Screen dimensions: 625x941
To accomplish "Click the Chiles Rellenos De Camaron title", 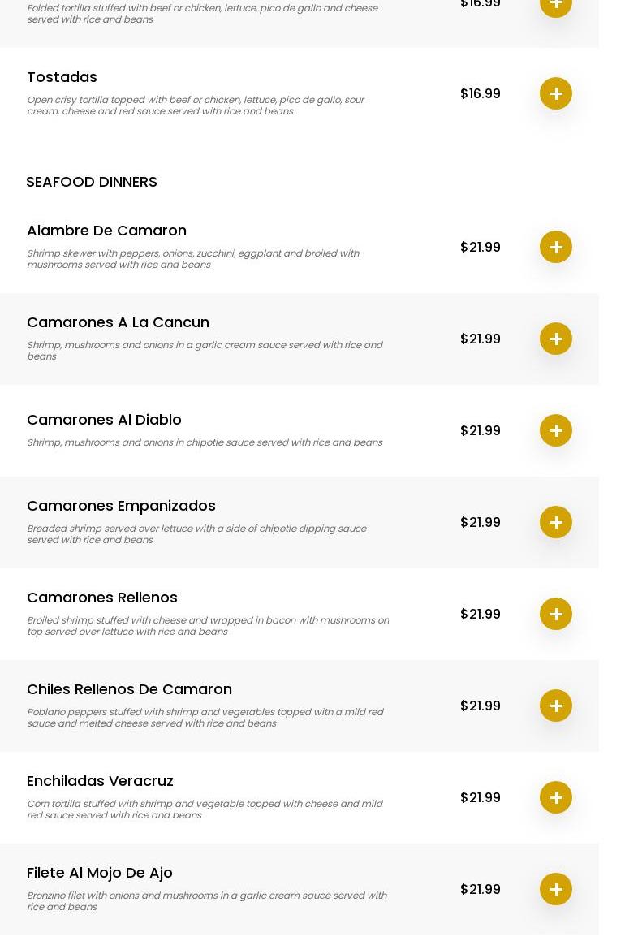I will [x=129, y=689].
